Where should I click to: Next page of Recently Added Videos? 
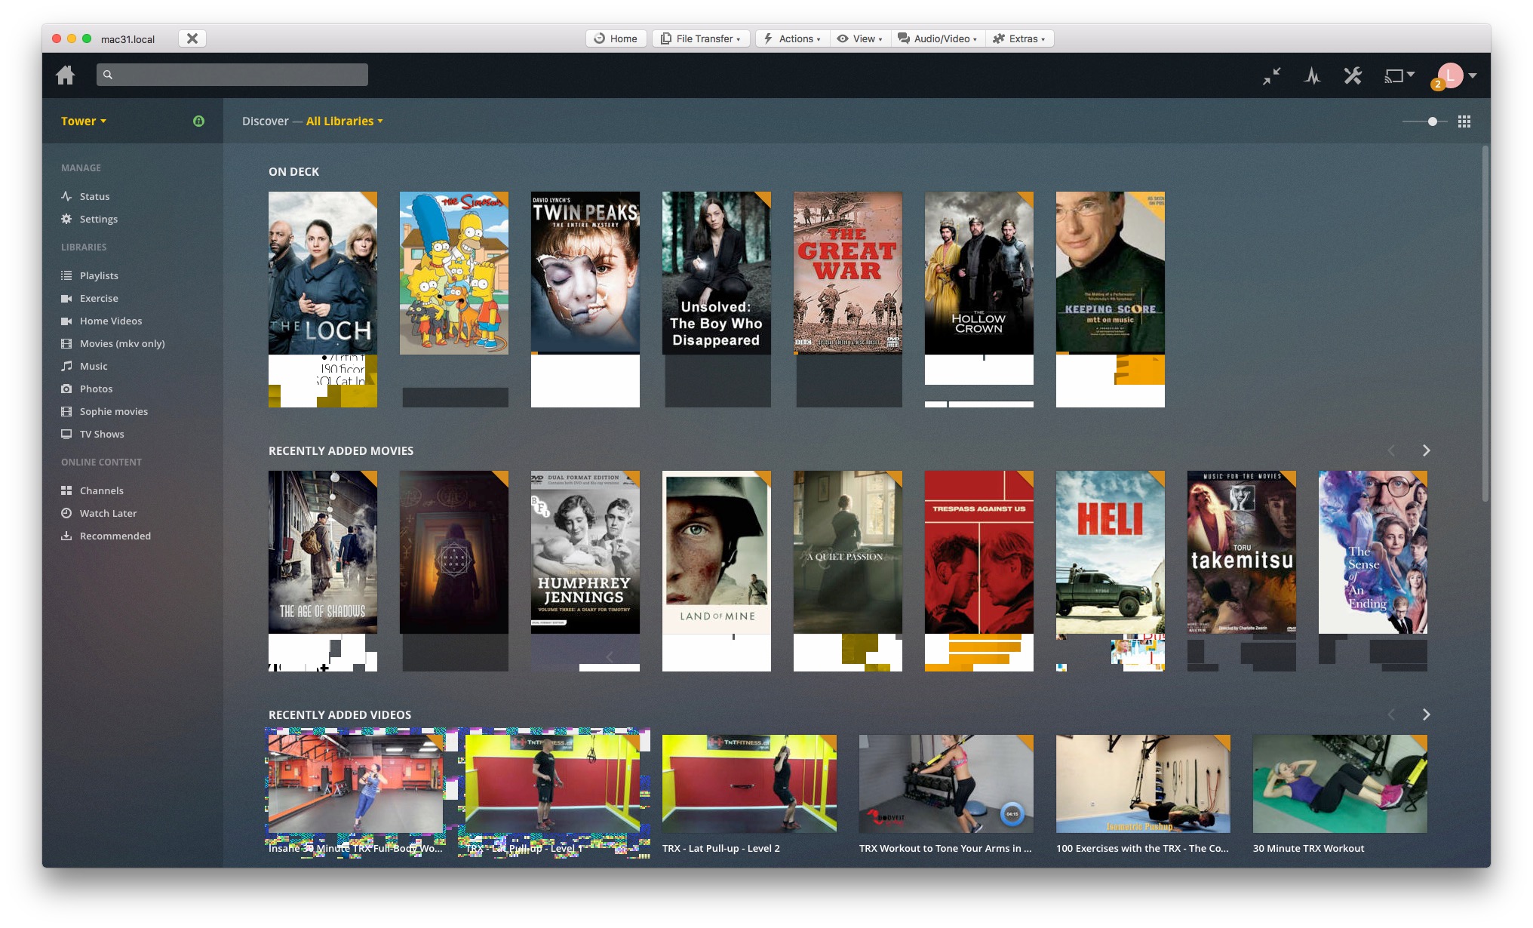point(1426,714)
